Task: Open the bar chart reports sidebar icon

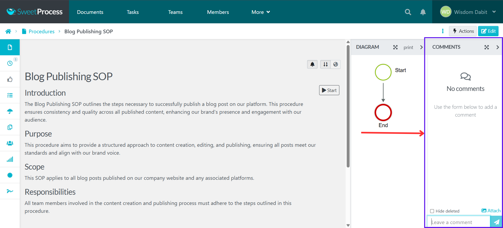Action: (10, 159)
